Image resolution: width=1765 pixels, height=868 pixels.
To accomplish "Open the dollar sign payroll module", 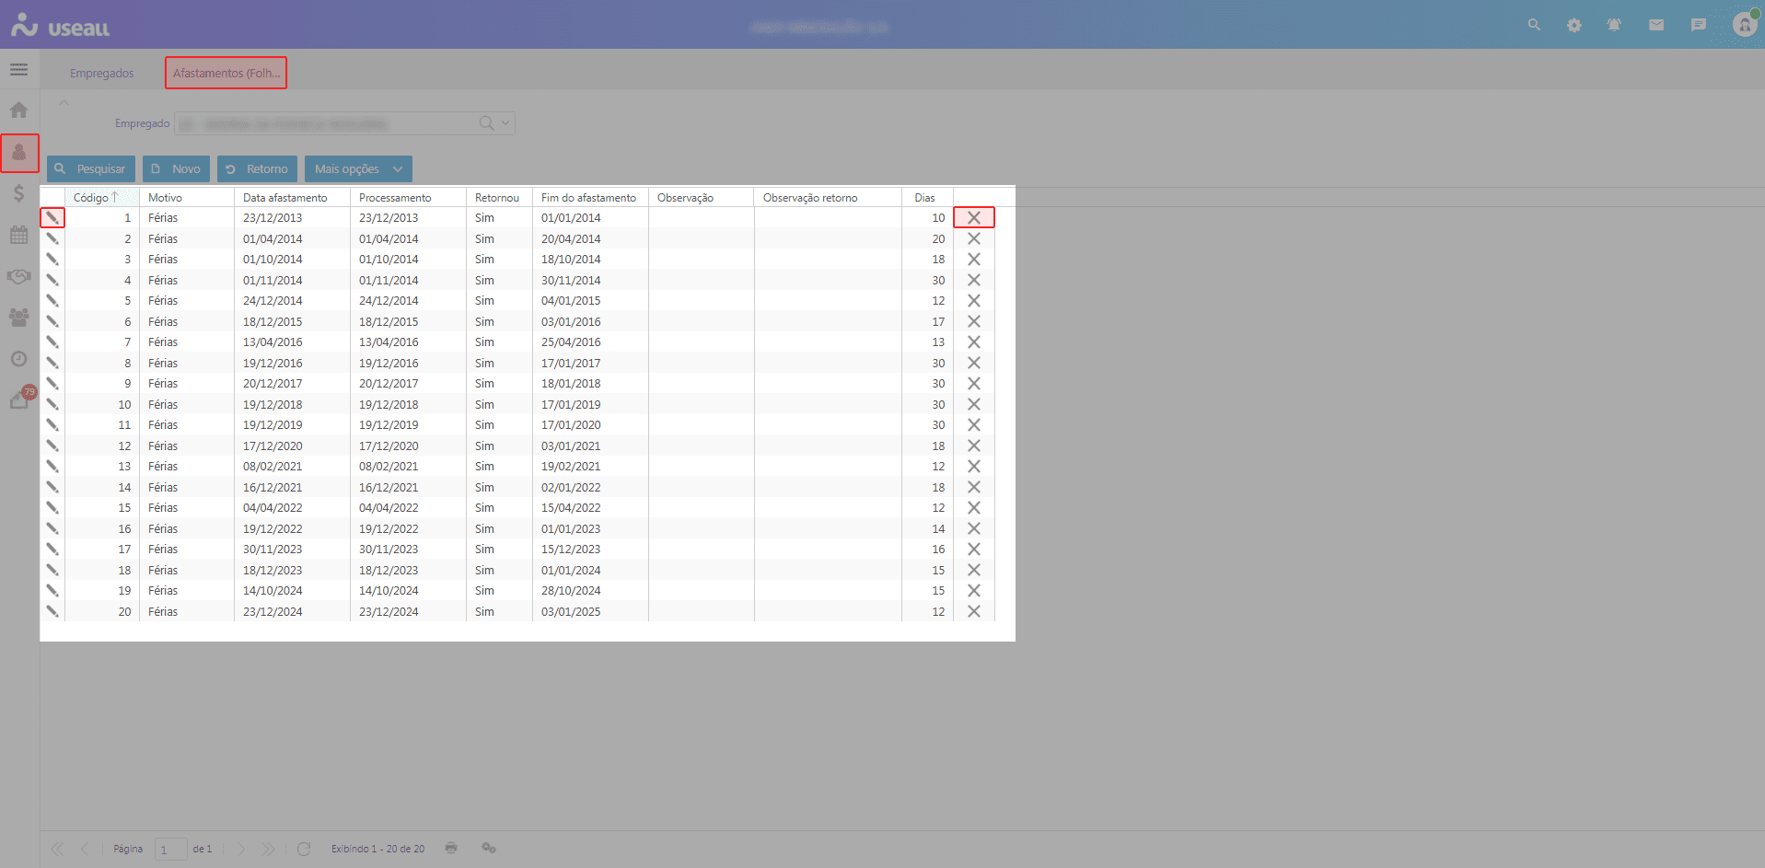I will pyautogui.click(x=18, y=193).
